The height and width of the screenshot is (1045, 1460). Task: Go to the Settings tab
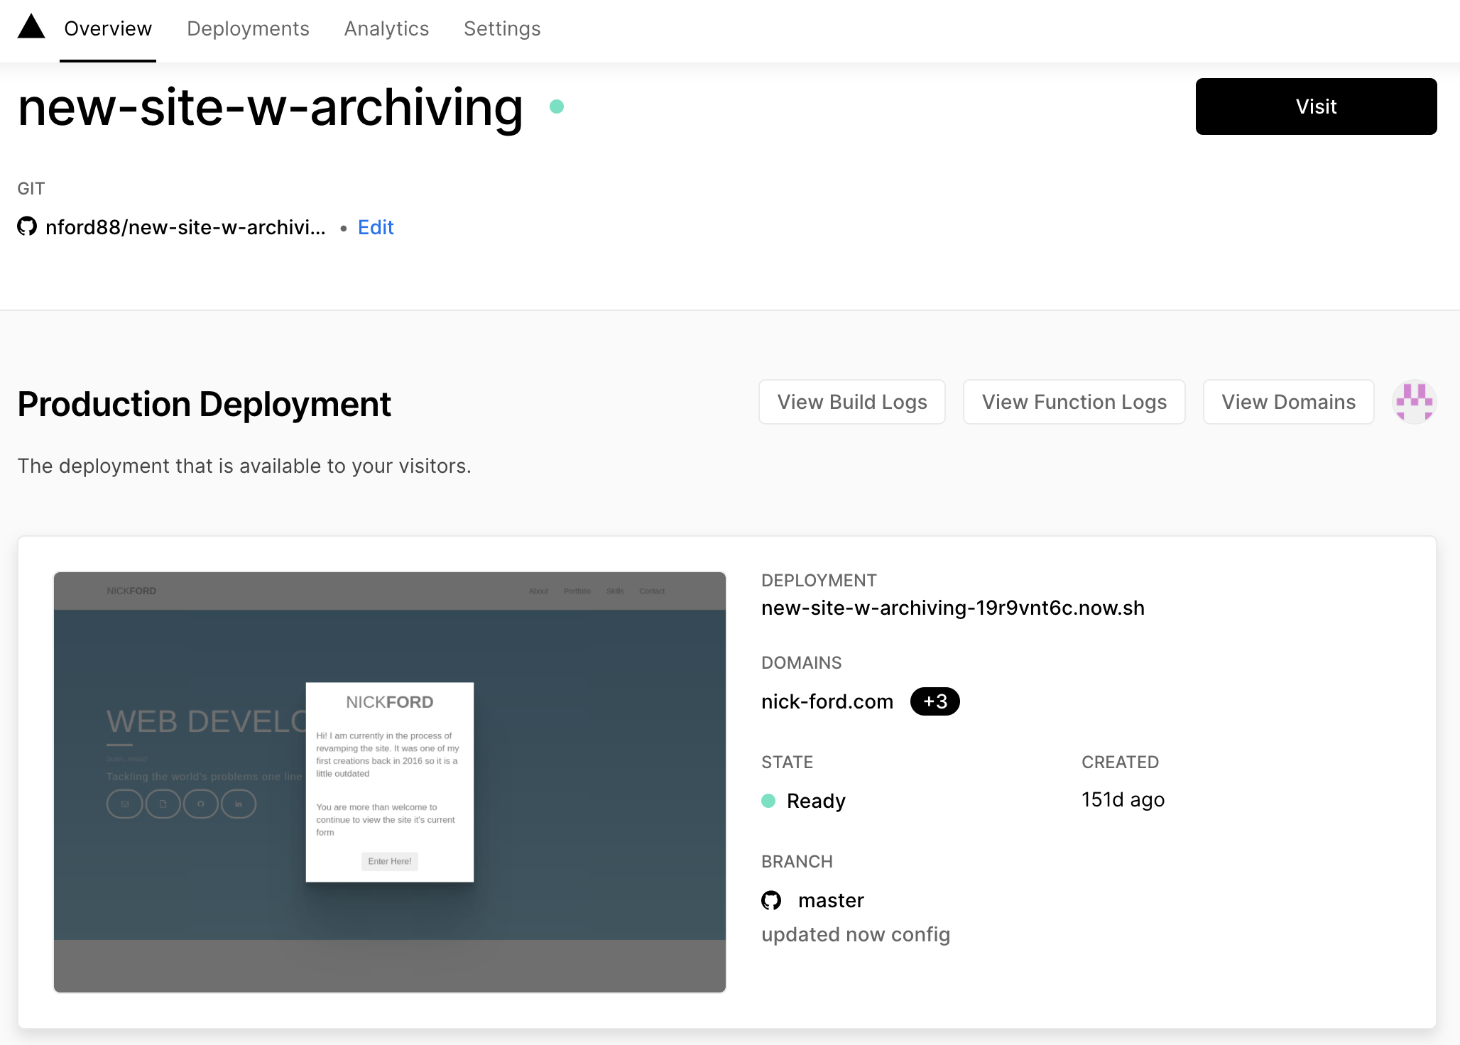(502, 28)
